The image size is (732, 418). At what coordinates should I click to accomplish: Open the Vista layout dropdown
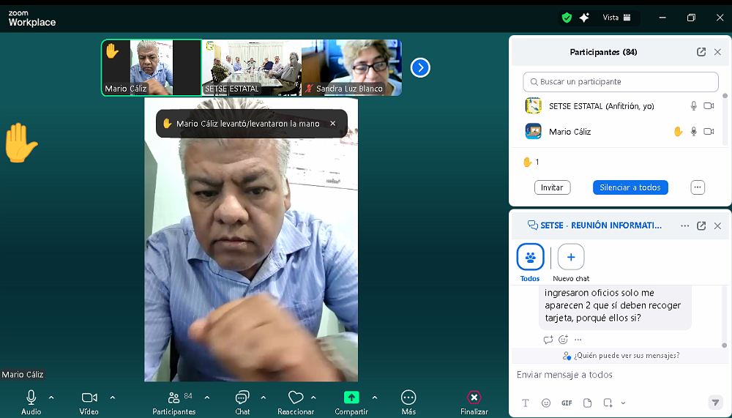(x=616, y=18)
